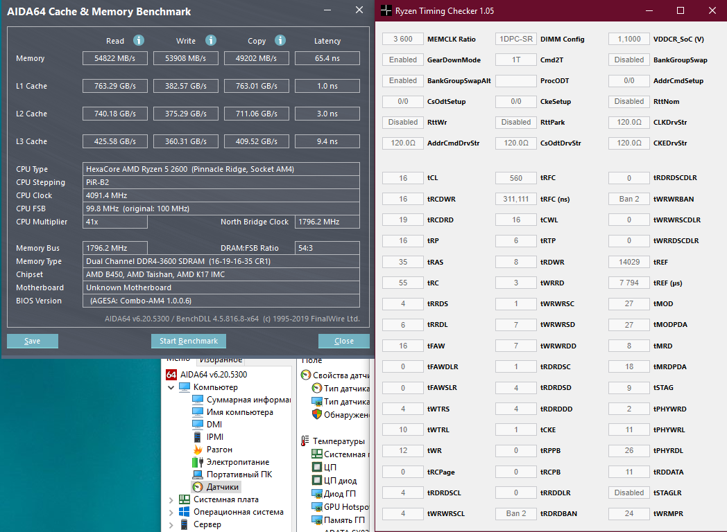The image size is (727, 532).
Task: Click the AIDA64 v6.20.5300 tree root icon
Action: [x=171, y=375]
